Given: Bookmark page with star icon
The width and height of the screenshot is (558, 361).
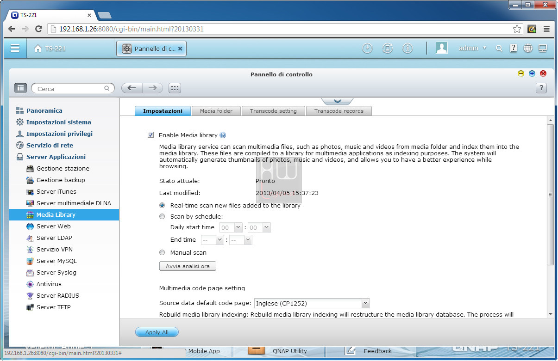Looking at the screenshot, I should [x=517, y=29].
